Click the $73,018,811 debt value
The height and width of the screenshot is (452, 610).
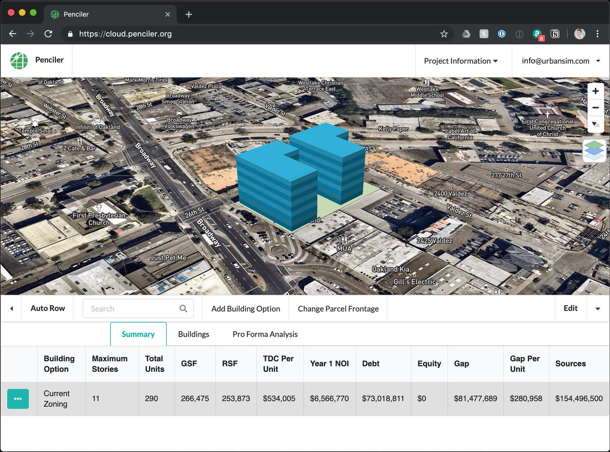click(383, 399)
